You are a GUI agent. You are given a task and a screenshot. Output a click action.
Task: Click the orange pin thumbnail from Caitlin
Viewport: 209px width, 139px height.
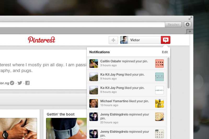(x=159, y=63)
